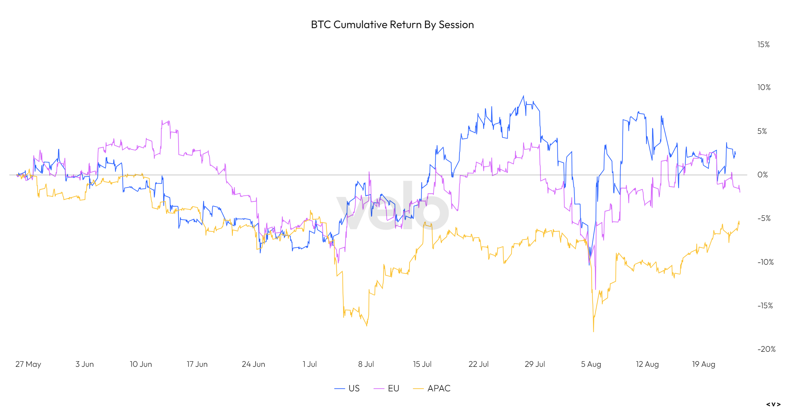Click the large velo watermark on chart
785x411 pixels.
[392, 205]
